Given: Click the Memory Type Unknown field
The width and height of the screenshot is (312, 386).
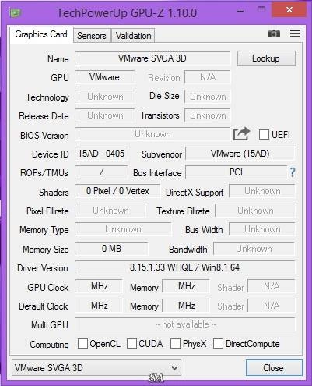Looking at the screenshot, I should [x=123, y=229].
